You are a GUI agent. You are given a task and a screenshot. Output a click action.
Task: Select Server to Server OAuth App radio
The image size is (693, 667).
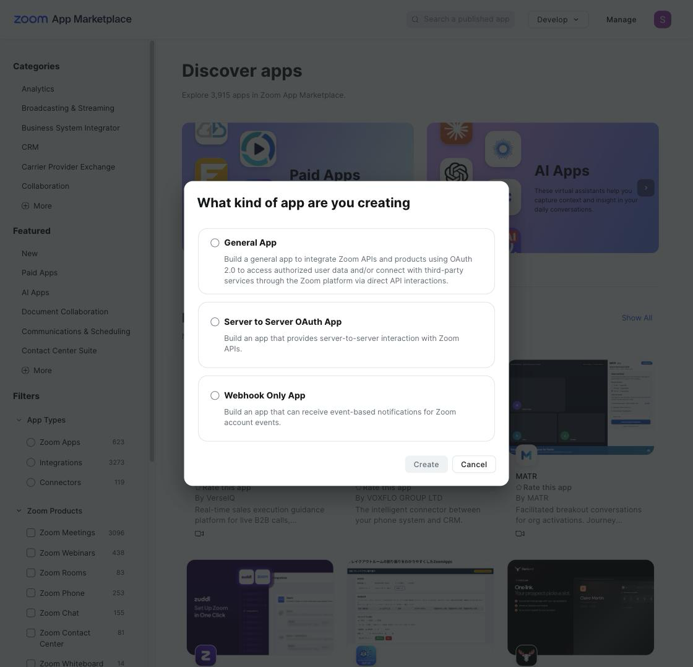coord(215,322)
